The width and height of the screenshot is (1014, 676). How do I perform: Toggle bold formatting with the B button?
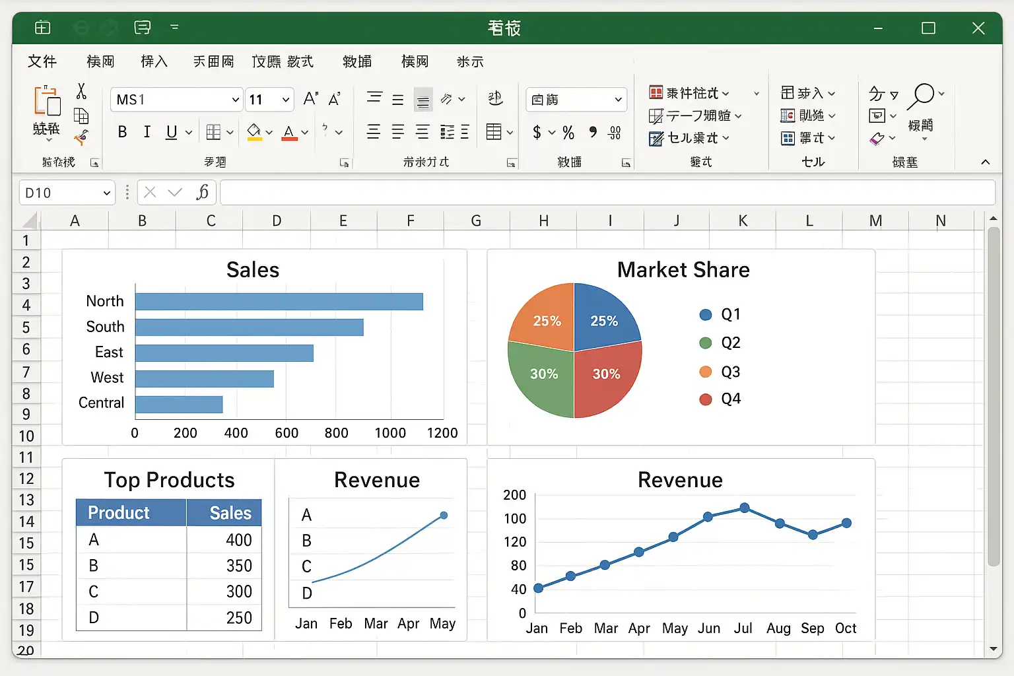(122, 132)
